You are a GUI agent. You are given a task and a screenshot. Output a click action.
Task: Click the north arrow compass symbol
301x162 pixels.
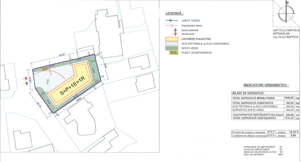tap(287, 13)
